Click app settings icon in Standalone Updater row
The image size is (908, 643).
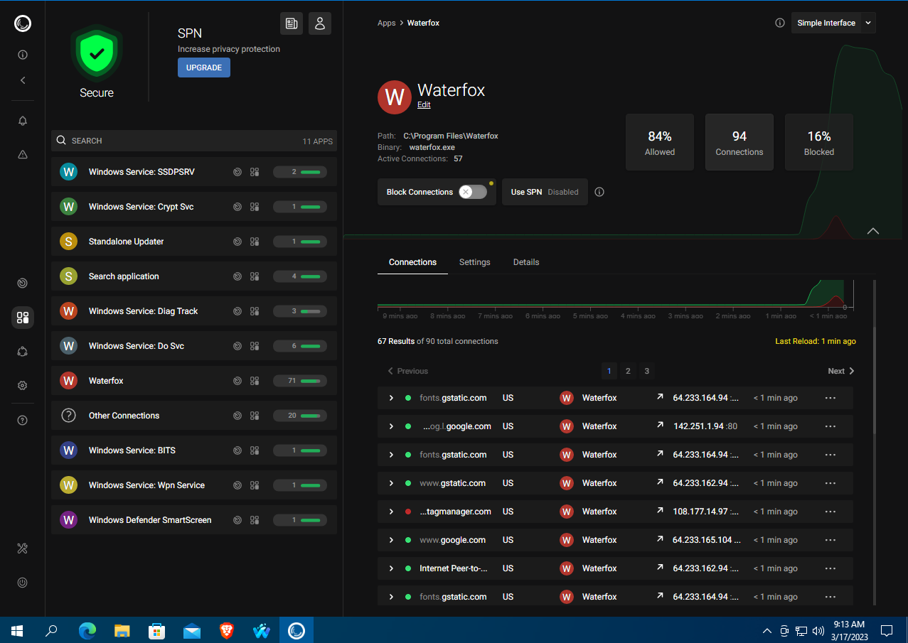pyautogui.click(x=255, y=242)
